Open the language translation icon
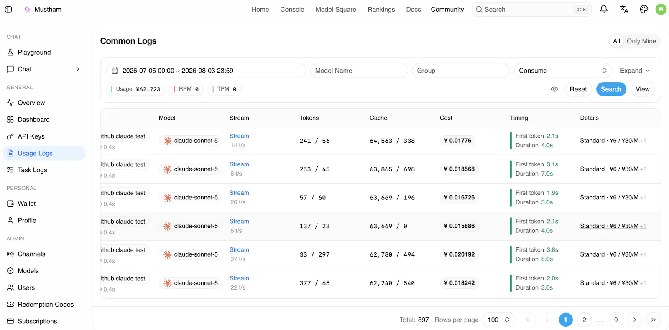 pyautogui.click(x=624, y=9)
